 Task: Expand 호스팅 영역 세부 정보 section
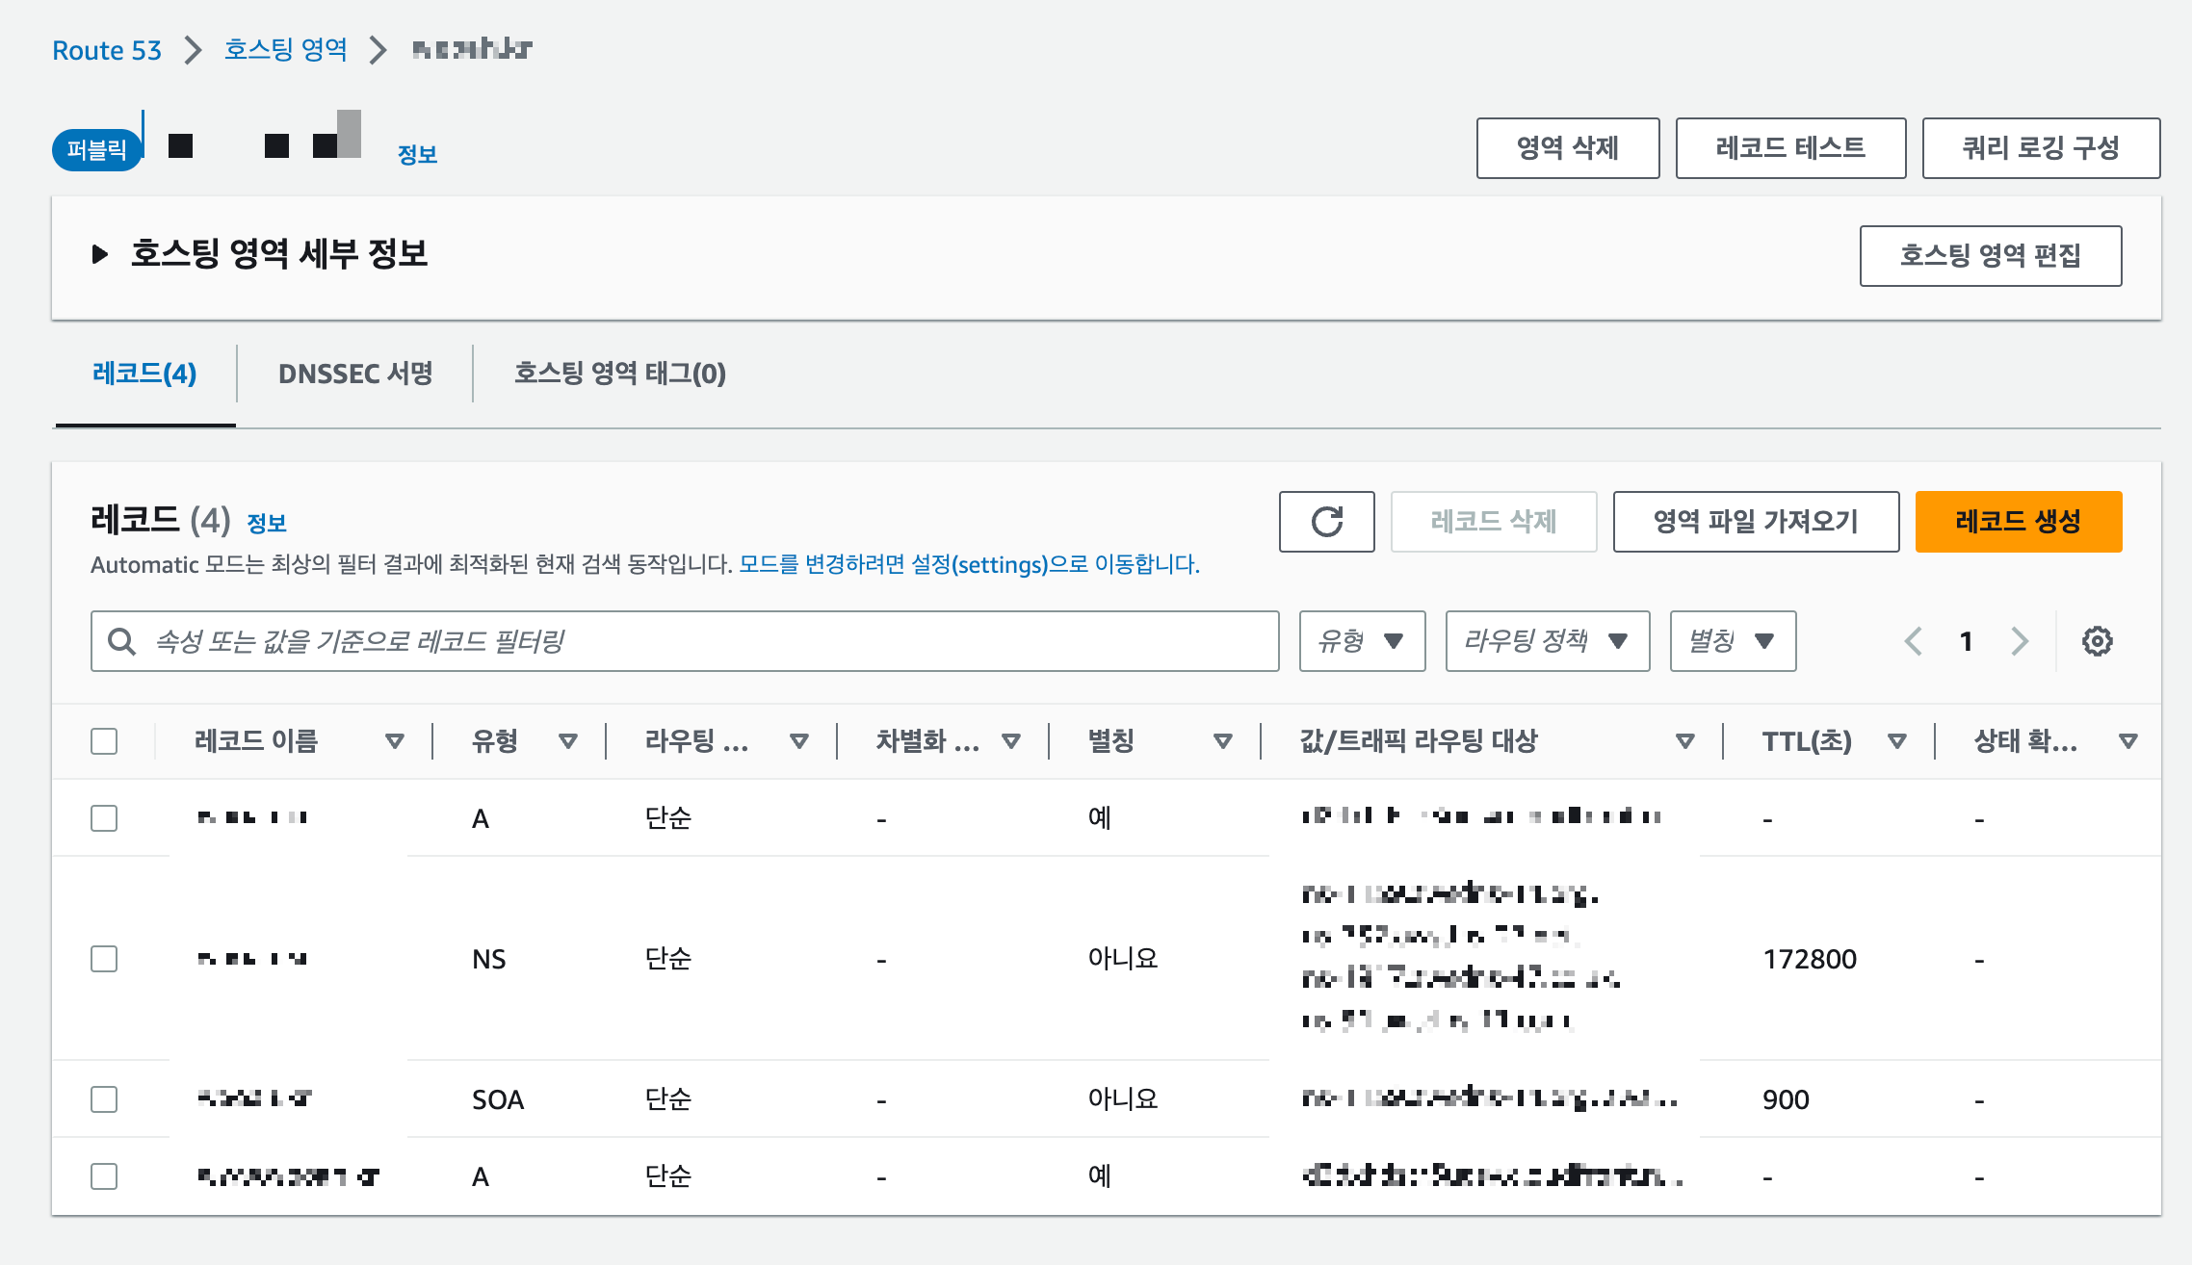coord(100,254)
